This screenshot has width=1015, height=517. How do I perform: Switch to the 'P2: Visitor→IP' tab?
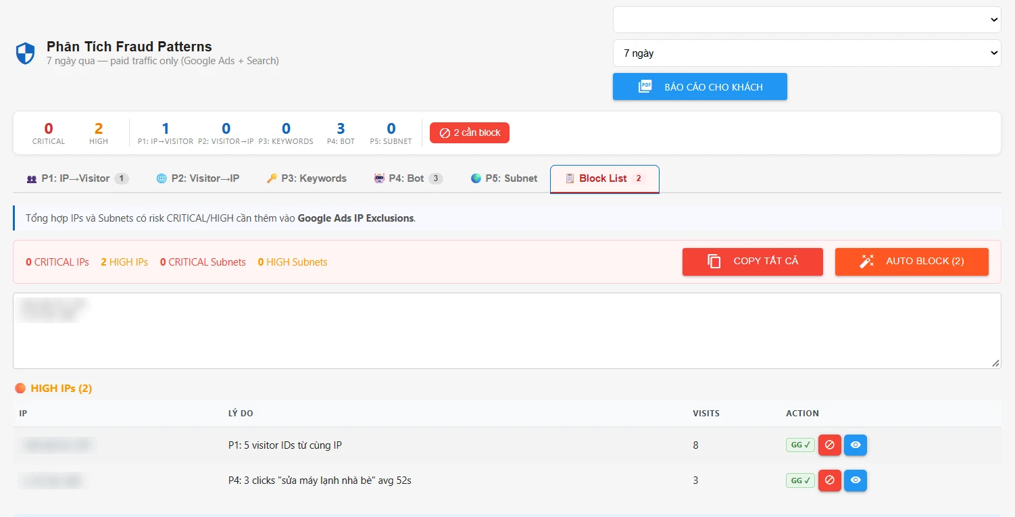point(198,178)
